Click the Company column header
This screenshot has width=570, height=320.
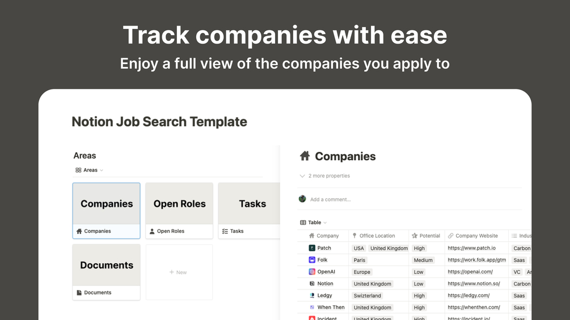click(323, 236)
